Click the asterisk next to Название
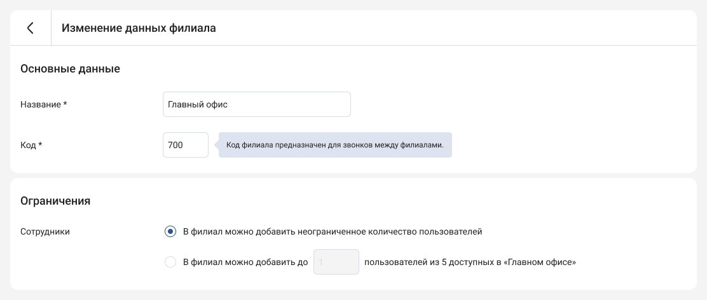The height and width of the screenshot is (300, 707). coord(65,104)
